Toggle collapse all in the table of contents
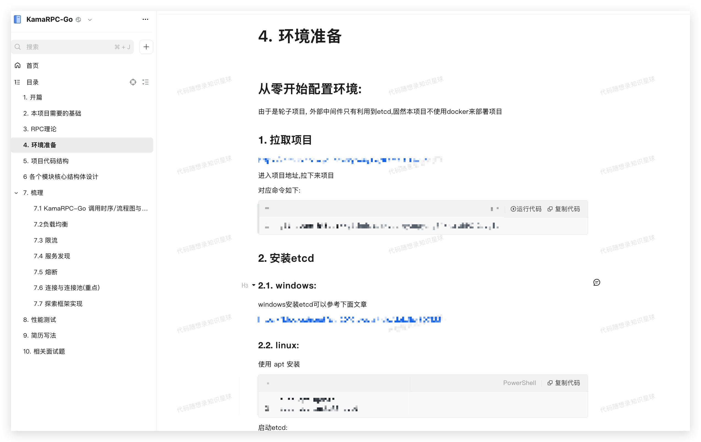 tap(145, 82)
